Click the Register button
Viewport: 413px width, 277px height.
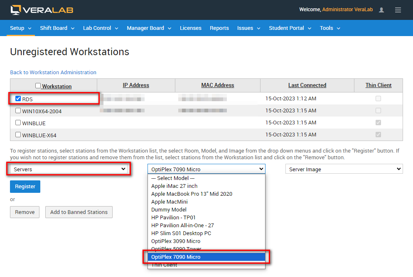pos(25,187)
